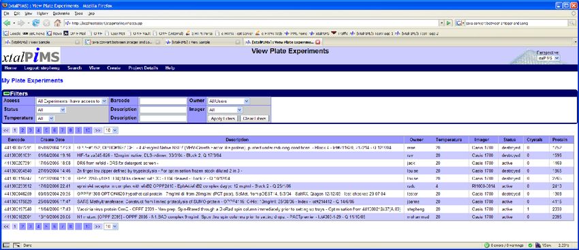Open the Bookmarks menu in Firefox

[x=61, y=13]
